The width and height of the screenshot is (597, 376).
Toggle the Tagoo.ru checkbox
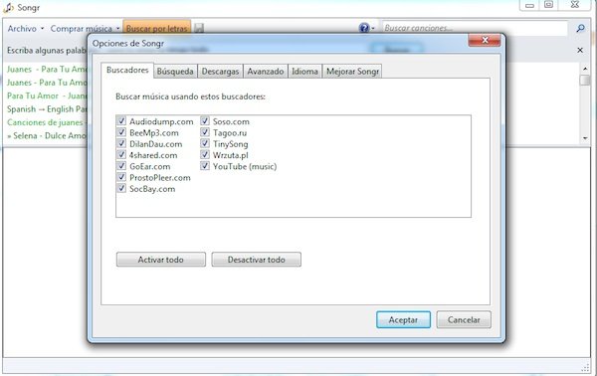(x=205, y=132)
